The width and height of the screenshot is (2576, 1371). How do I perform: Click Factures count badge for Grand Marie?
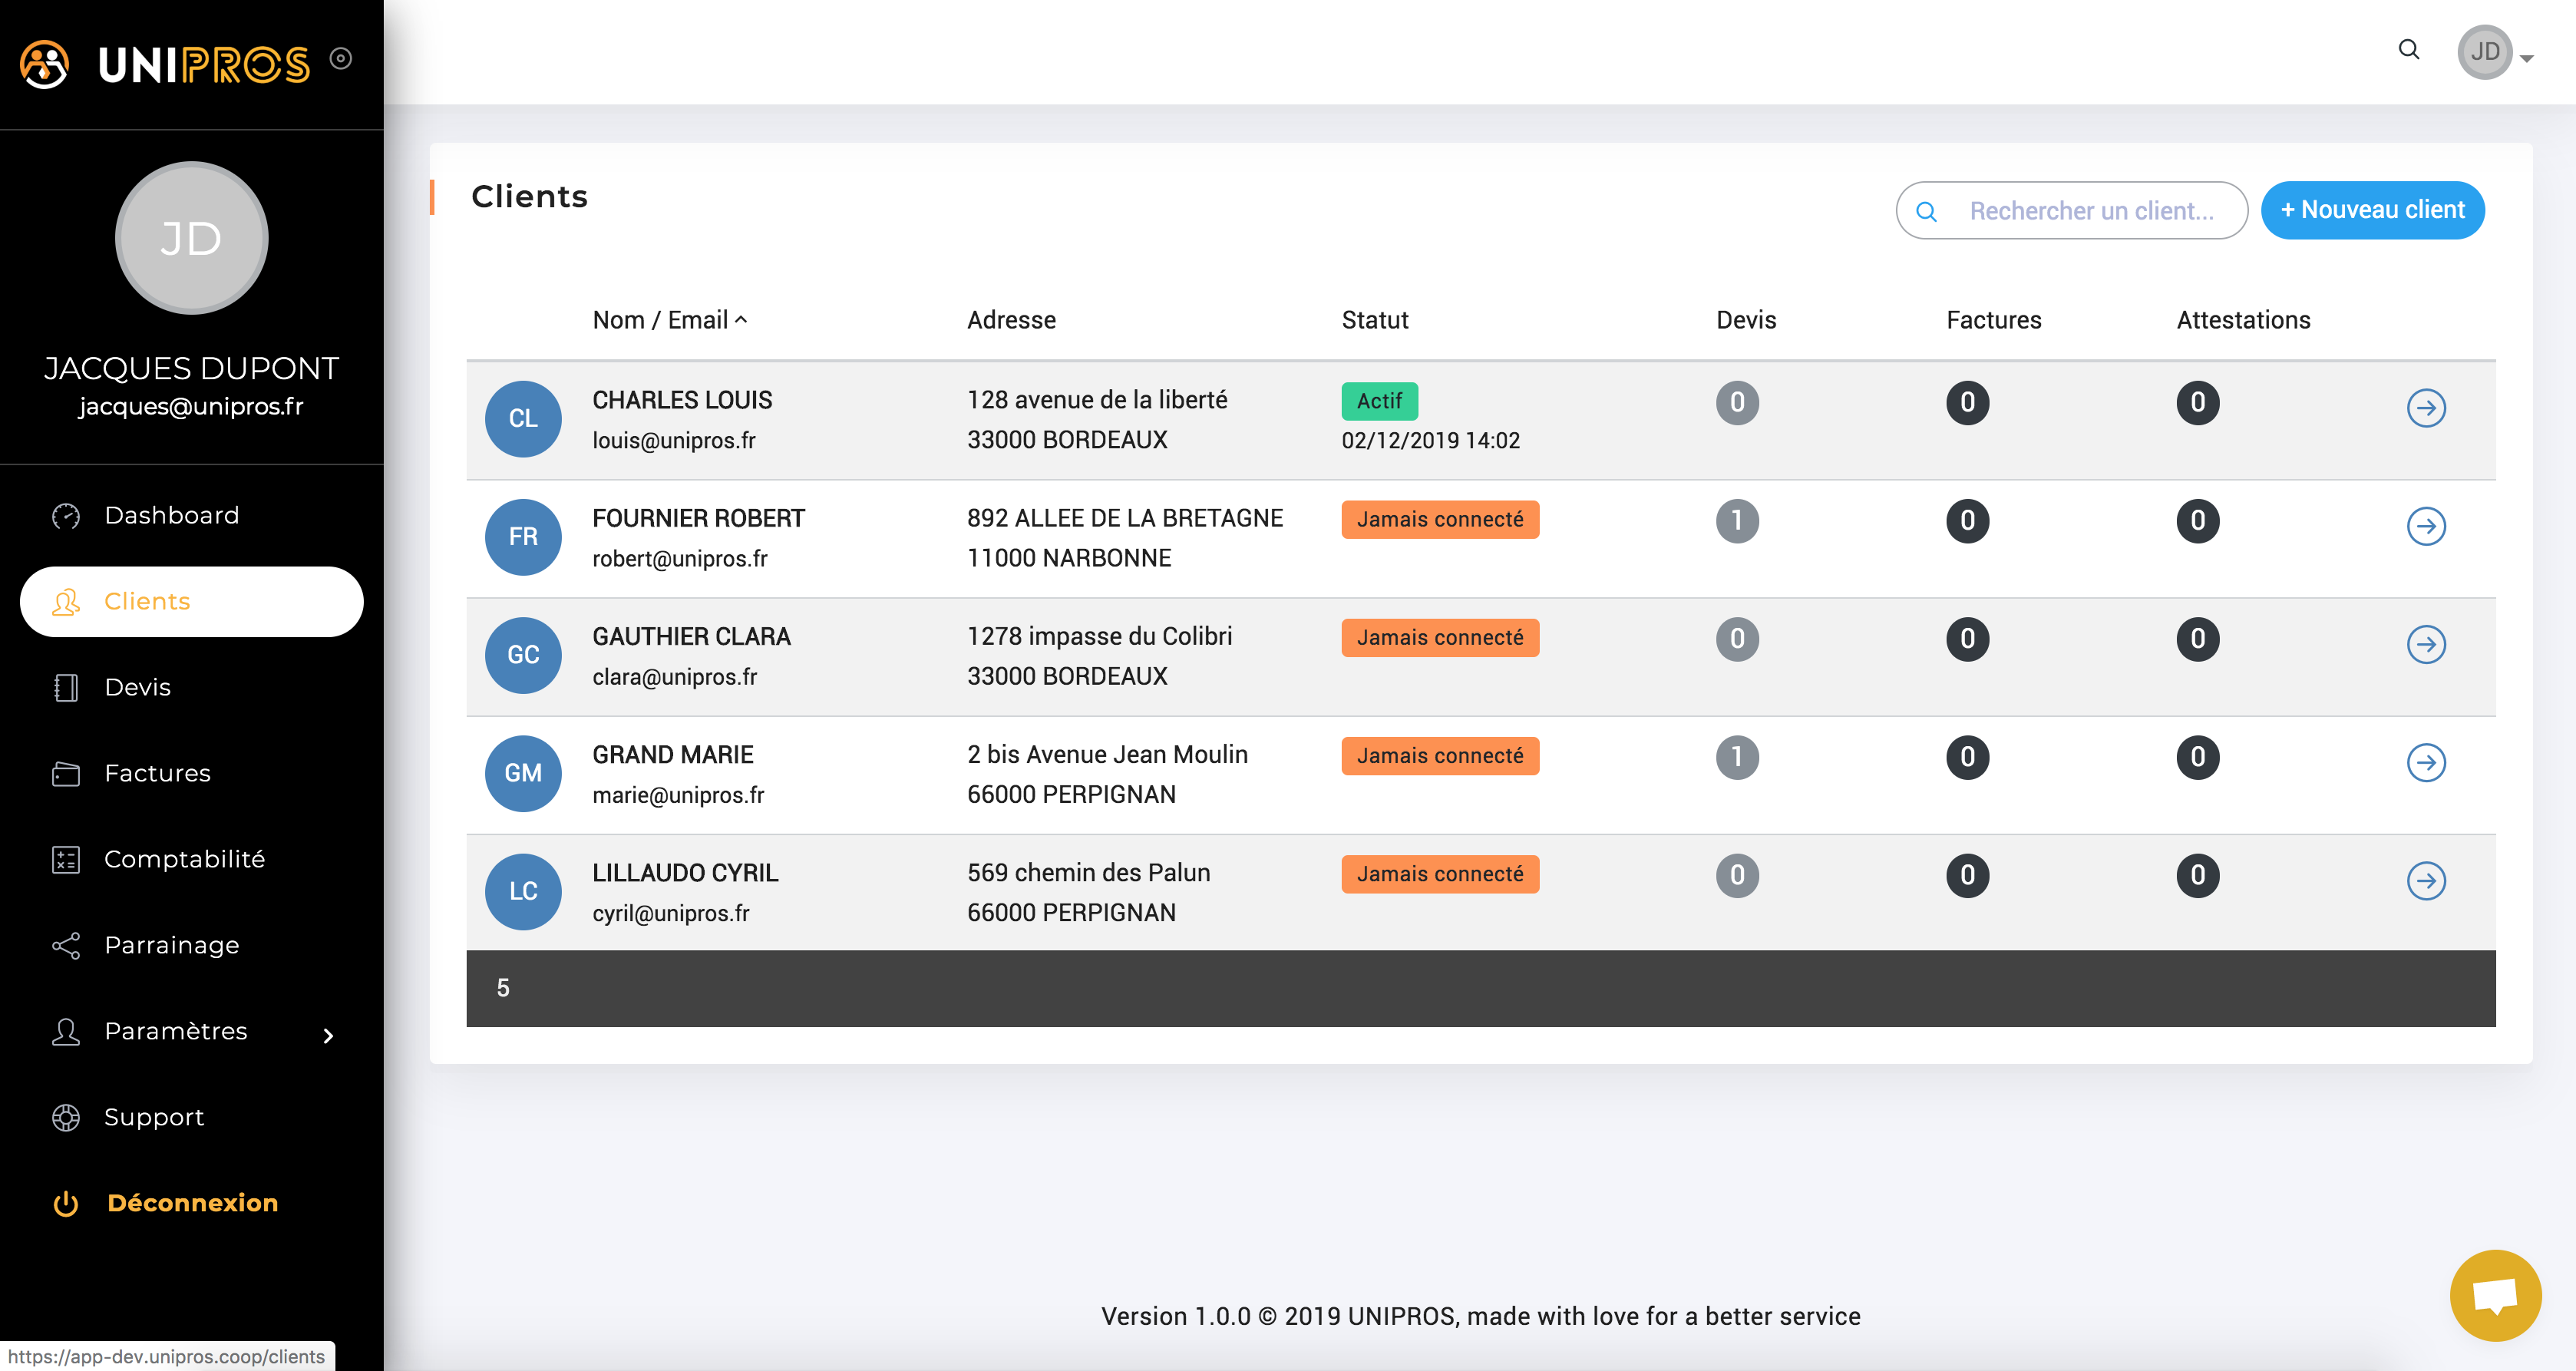[x=1967, y=757]
